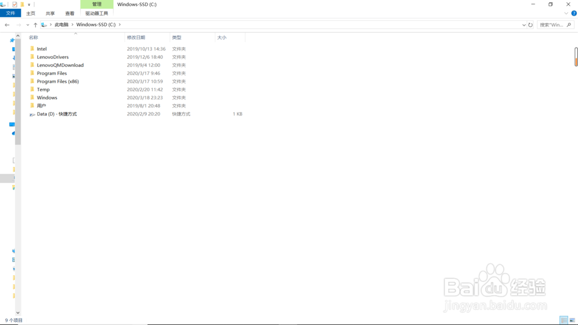
Task: Sort by the 名称 column header
Action: tap(33, 38)
